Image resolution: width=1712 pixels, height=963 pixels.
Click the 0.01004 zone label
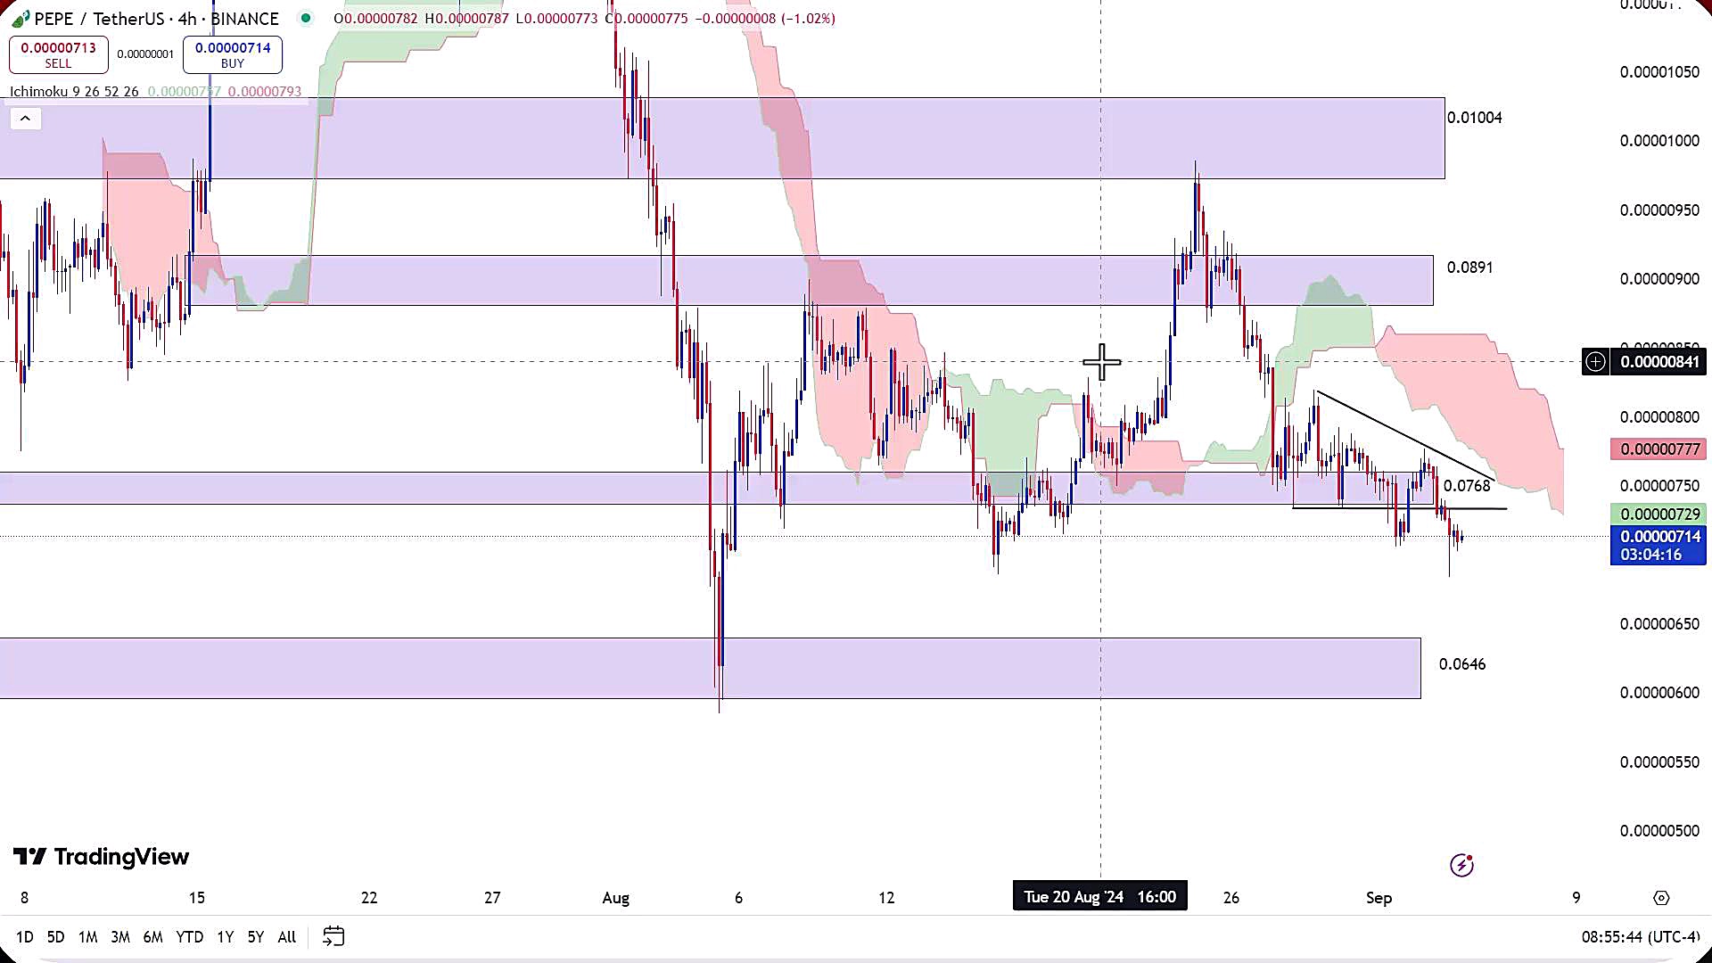1474,118
